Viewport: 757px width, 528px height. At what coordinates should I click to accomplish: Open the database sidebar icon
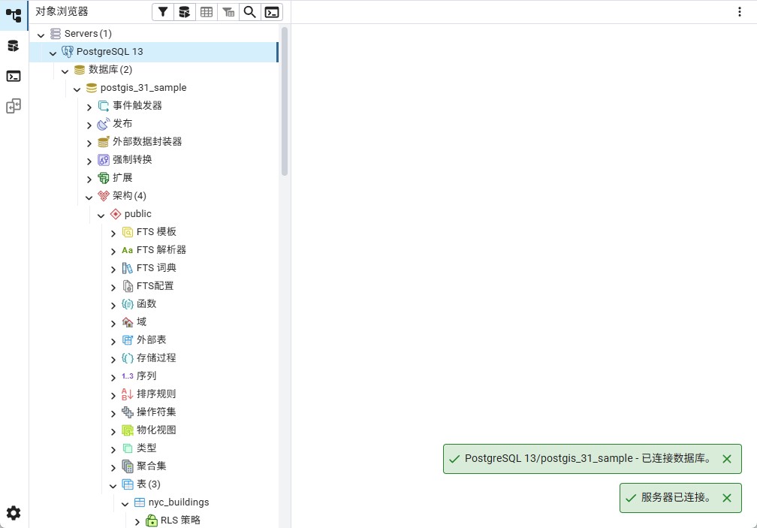click(x=14, y=46)
